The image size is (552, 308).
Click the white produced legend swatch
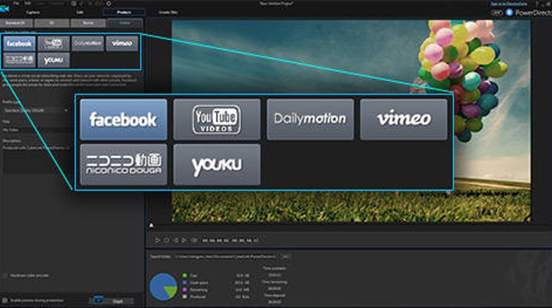coord(185,297)
